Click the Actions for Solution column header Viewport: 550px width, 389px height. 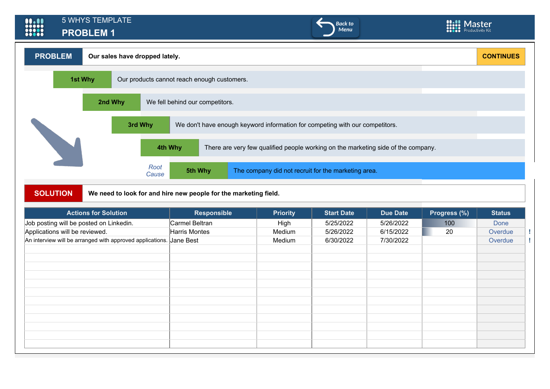coord(97,213)
